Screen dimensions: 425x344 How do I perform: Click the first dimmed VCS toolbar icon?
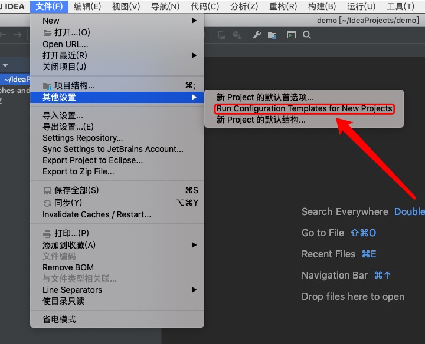[222, 35]
